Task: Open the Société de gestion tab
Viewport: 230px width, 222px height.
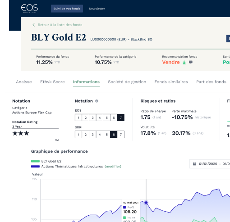Action: pos(127,82)
